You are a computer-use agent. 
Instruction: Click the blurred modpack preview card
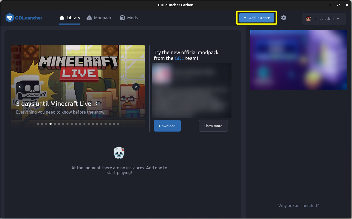click(x=192, y=90)
